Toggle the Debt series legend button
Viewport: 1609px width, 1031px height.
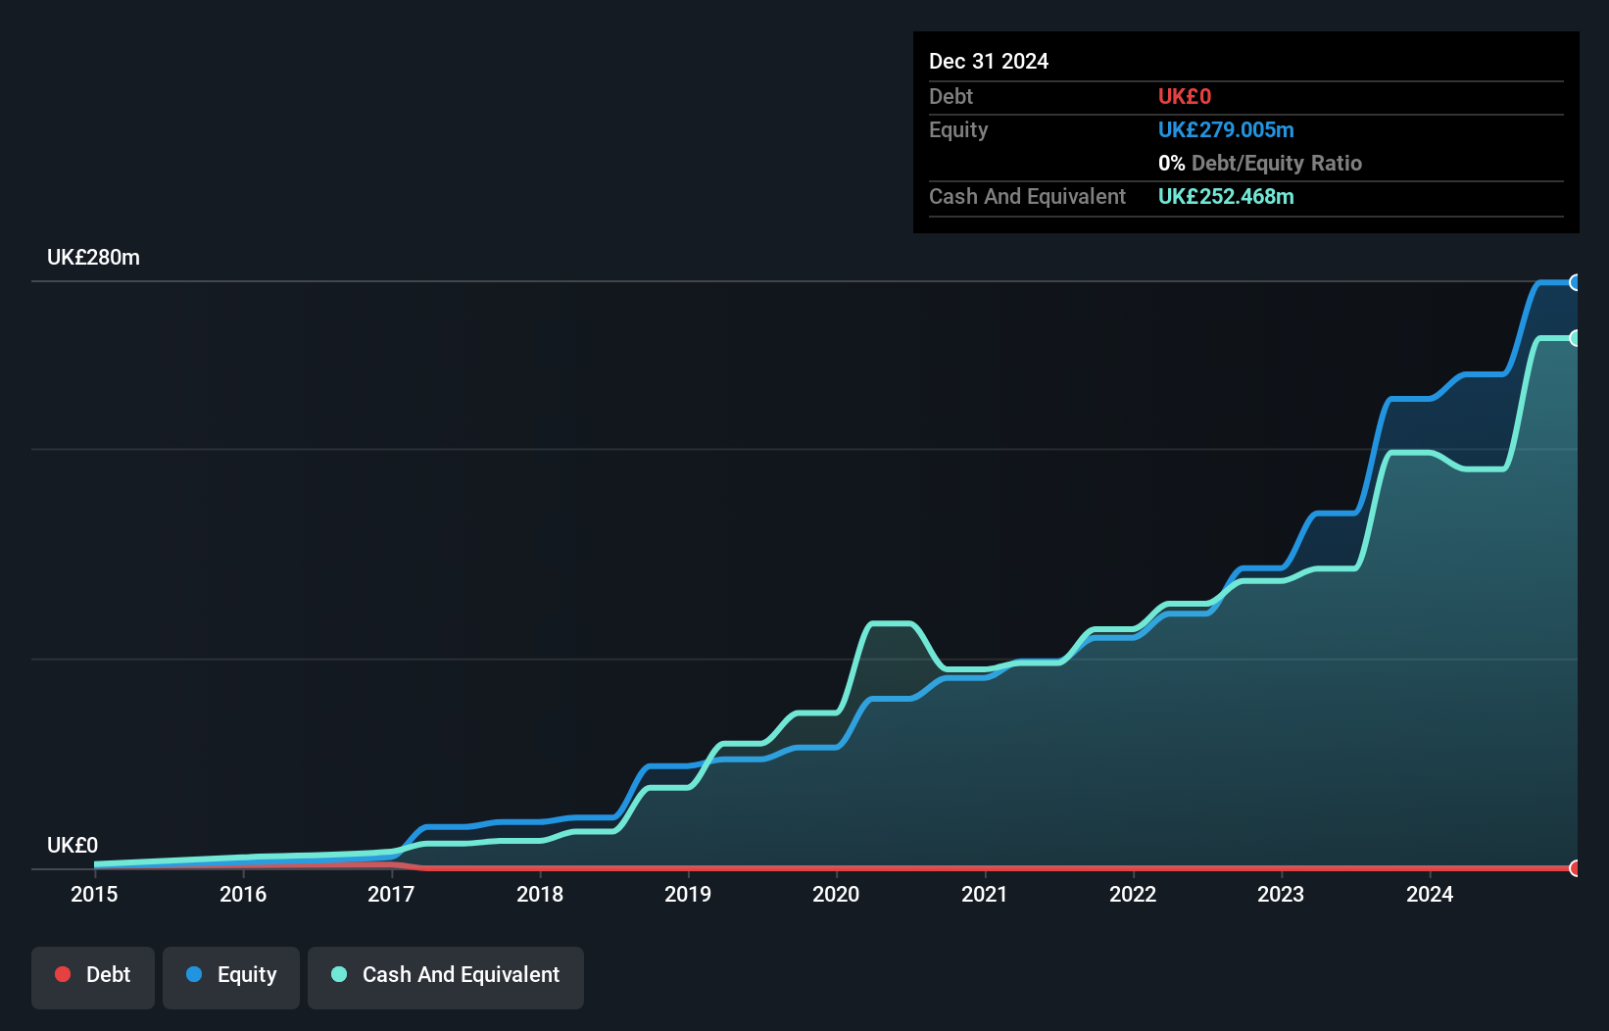tap(93, 977)
